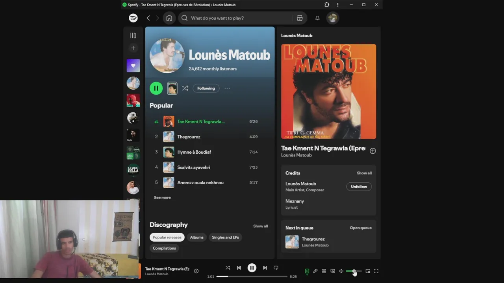Open the Browse icon beside search

click(300, 18)
